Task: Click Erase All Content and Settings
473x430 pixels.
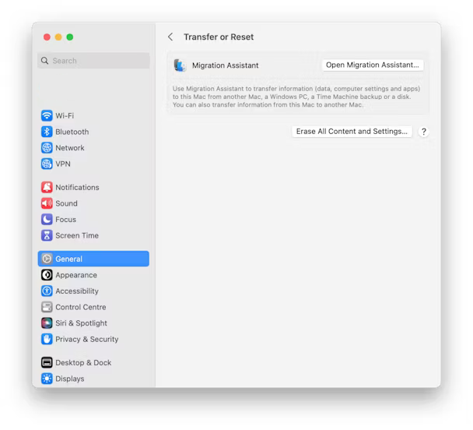Action: point(352,132)
